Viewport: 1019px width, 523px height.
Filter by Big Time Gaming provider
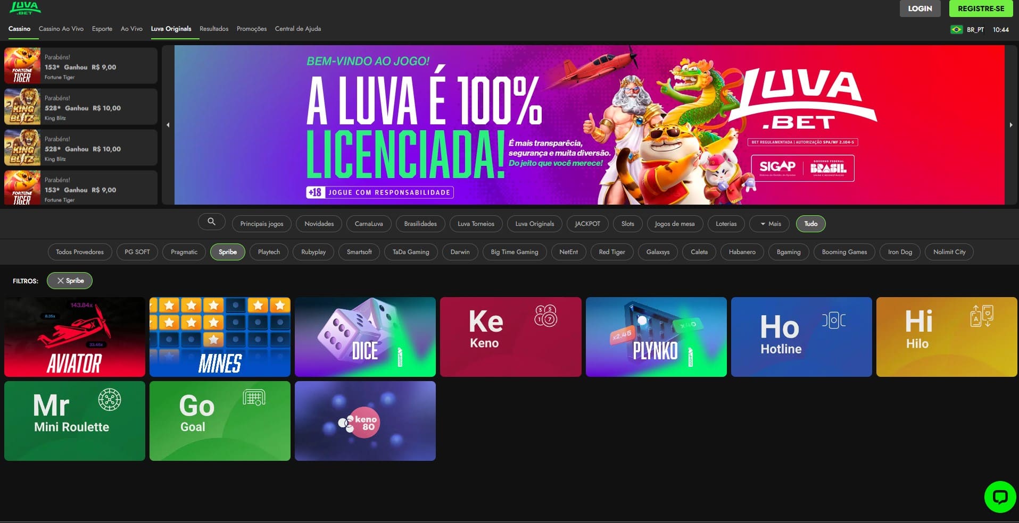coord(515,252)
